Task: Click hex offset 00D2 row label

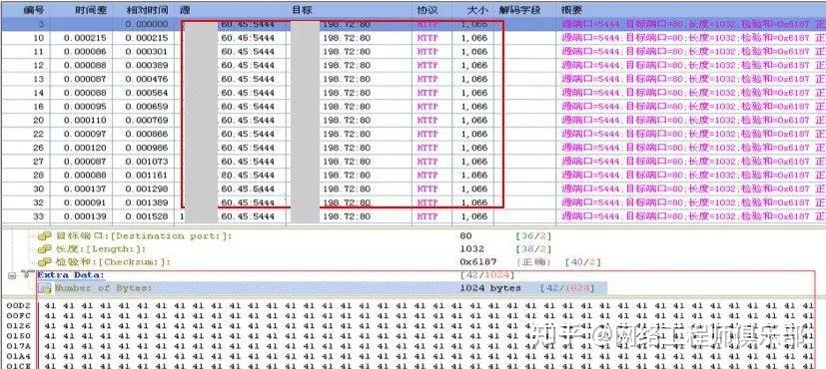Action: click(18, 305)
